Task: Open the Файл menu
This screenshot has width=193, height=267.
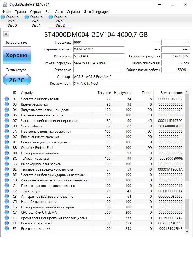Action: 6,12
